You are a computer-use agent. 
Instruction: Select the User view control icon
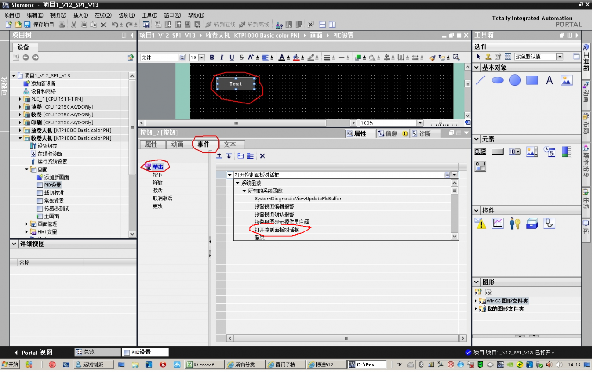[x=515, y=224]
